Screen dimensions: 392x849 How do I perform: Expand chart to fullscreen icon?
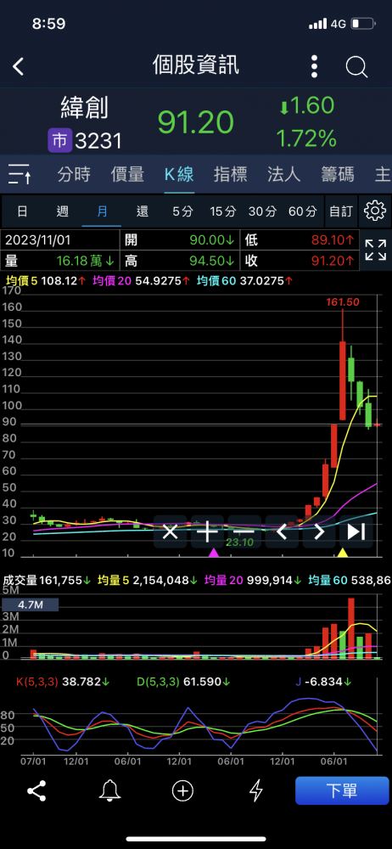pyautogui.click(x=375, y=250)
